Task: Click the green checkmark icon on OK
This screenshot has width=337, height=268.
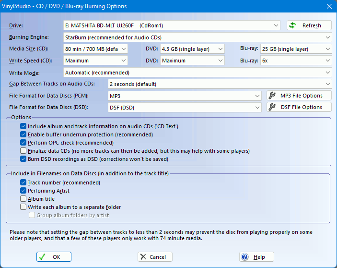Action: click(x=42, y=257)
